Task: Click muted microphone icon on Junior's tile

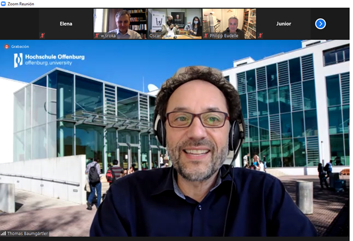Action: pos(260,35)
